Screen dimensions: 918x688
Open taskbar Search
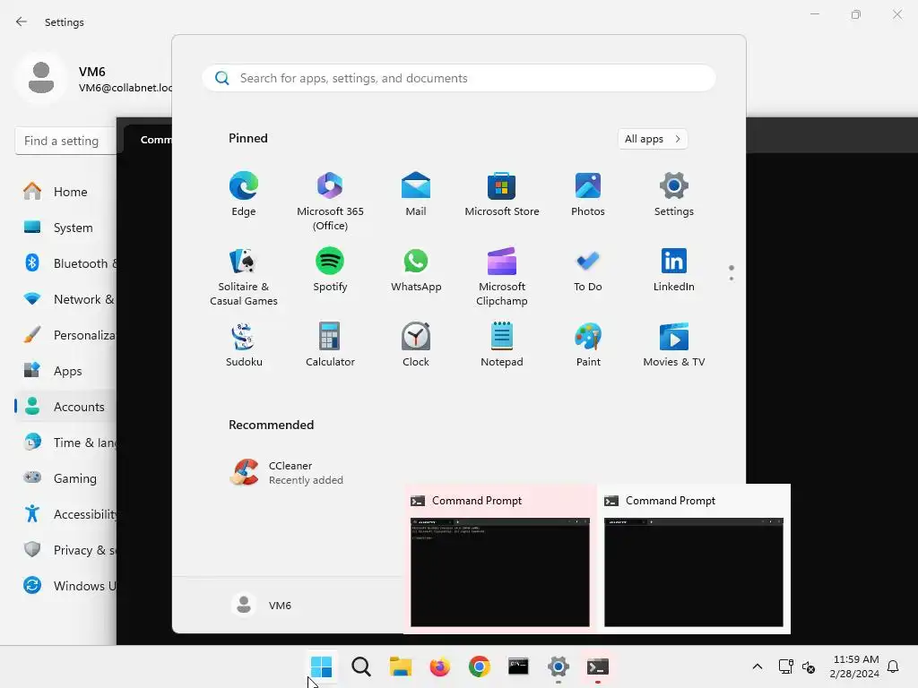(361, 666)
